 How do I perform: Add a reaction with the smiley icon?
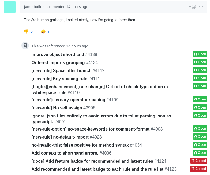coord(192,7)
